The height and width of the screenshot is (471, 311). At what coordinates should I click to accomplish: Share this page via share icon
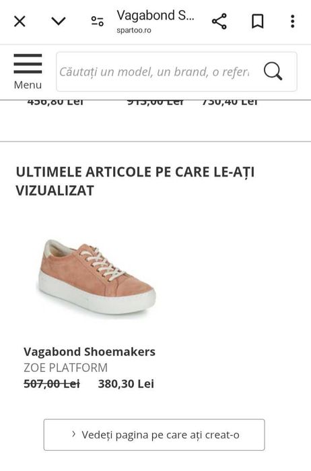[219, 22]
